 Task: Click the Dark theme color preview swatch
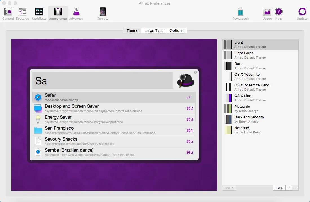point(228,66)
